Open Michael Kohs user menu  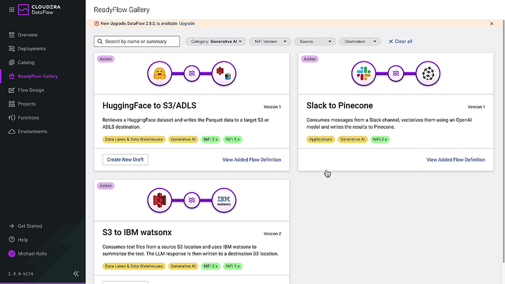click(x=32, y=254)
